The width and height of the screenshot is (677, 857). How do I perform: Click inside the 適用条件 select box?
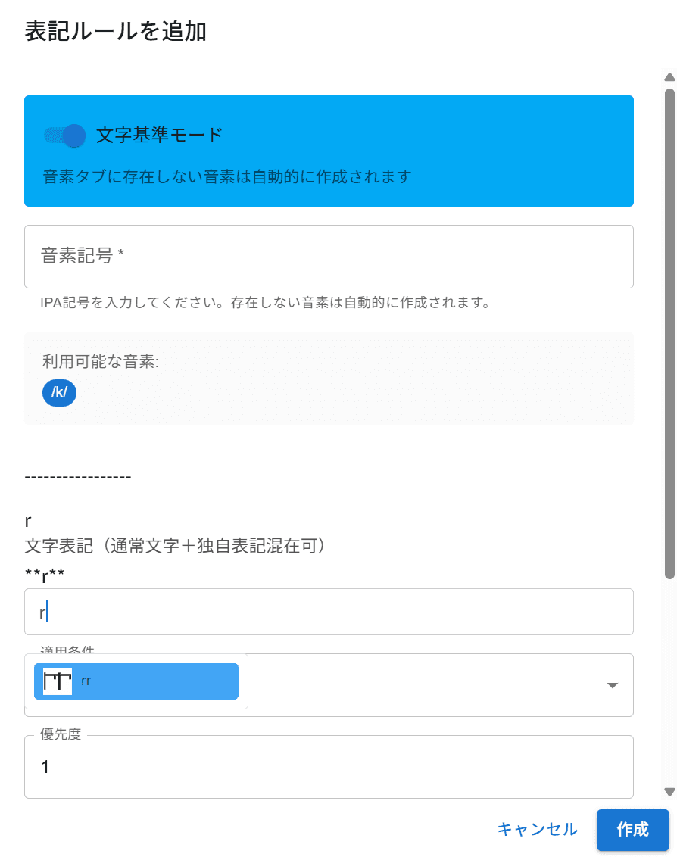pos(424,685)
